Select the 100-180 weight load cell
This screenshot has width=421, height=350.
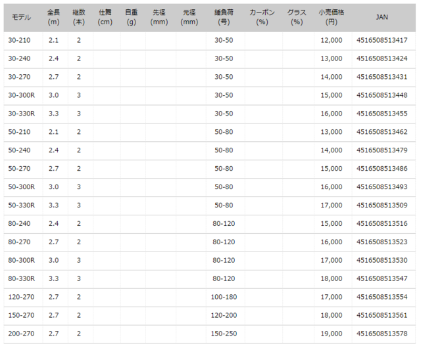pyautogui.click(x=224, y=297)
